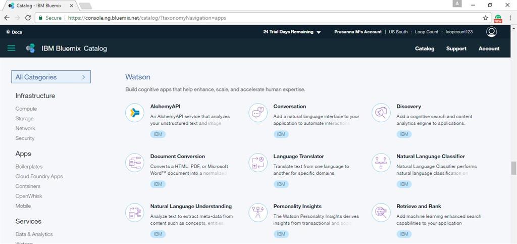517x244 pixels.
Task: Click the US South region label
Action: pyautogui.click(x=398, y=32)
